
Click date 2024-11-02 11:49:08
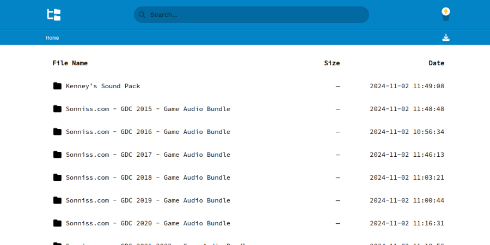(407, 86)
